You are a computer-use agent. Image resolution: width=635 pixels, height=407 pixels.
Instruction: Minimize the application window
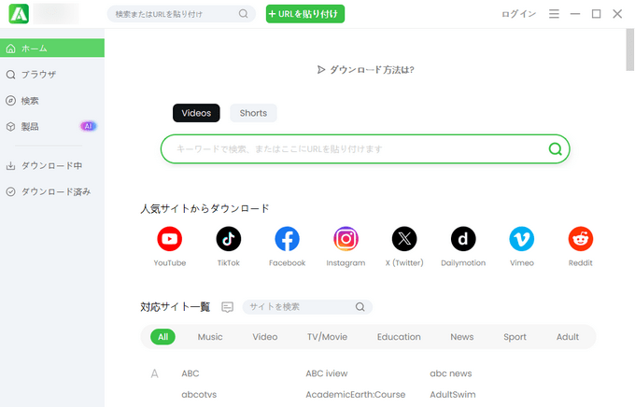point(575,14)
